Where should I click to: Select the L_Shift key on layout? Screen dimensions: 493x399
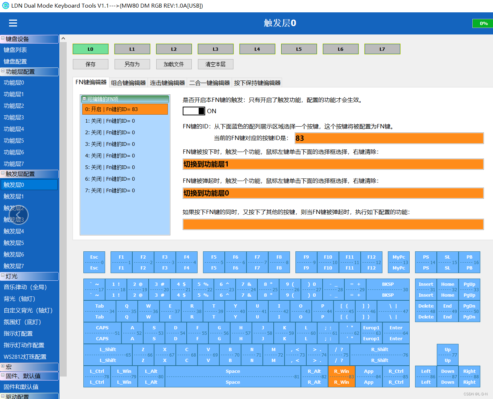click(x=108, y=355)
